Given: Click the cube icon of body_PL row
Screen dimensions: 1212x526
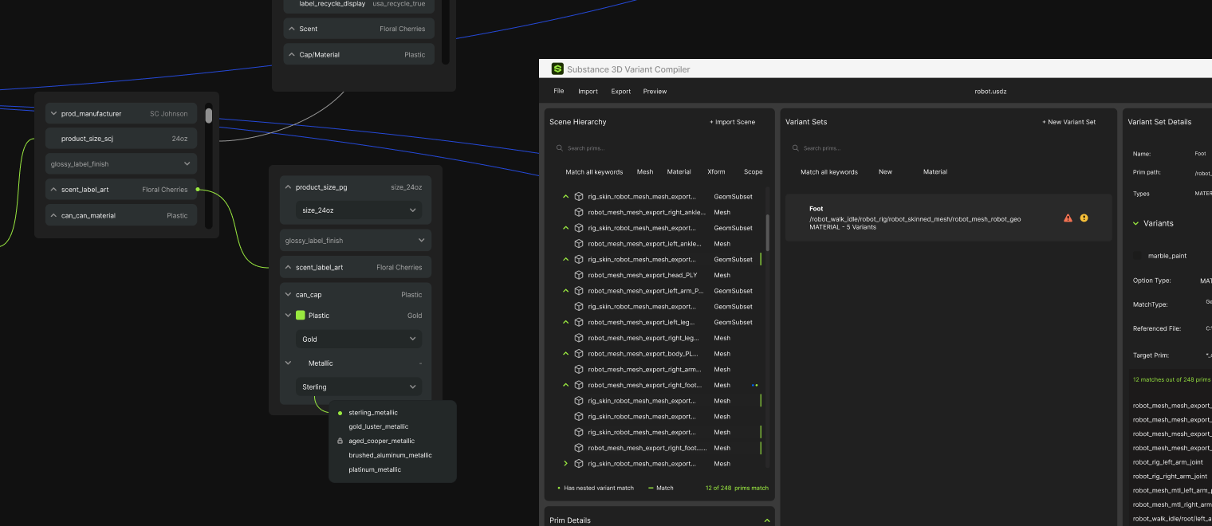Looking at the screenshot, I should (579, 354).
